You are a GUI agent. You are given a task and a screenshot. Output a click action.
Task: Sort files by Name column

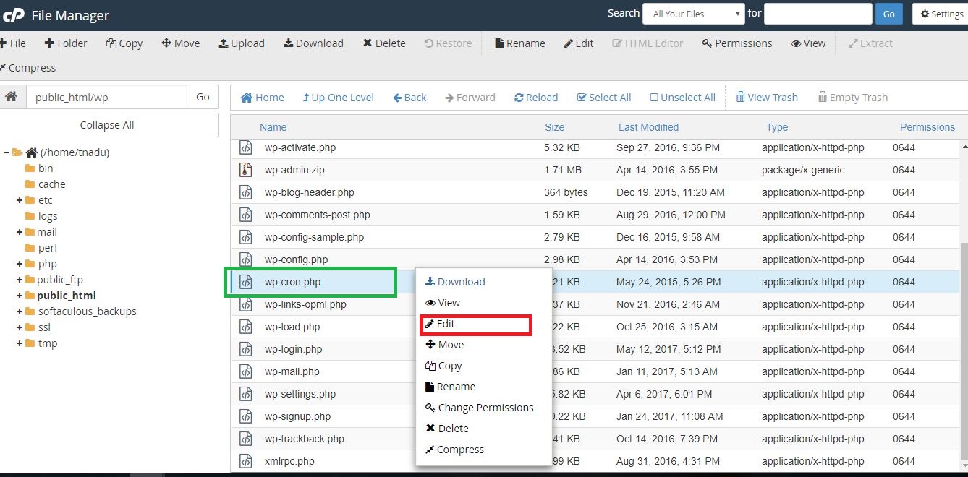tap(273, 127)
